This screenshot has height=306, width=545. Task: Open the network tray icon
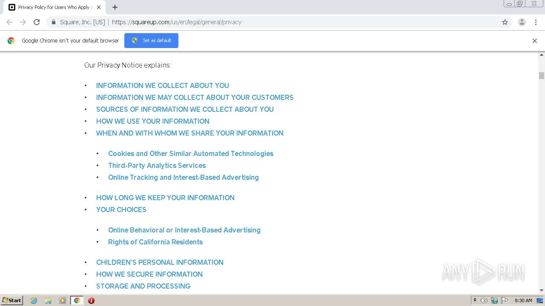(x=494, y=300)
